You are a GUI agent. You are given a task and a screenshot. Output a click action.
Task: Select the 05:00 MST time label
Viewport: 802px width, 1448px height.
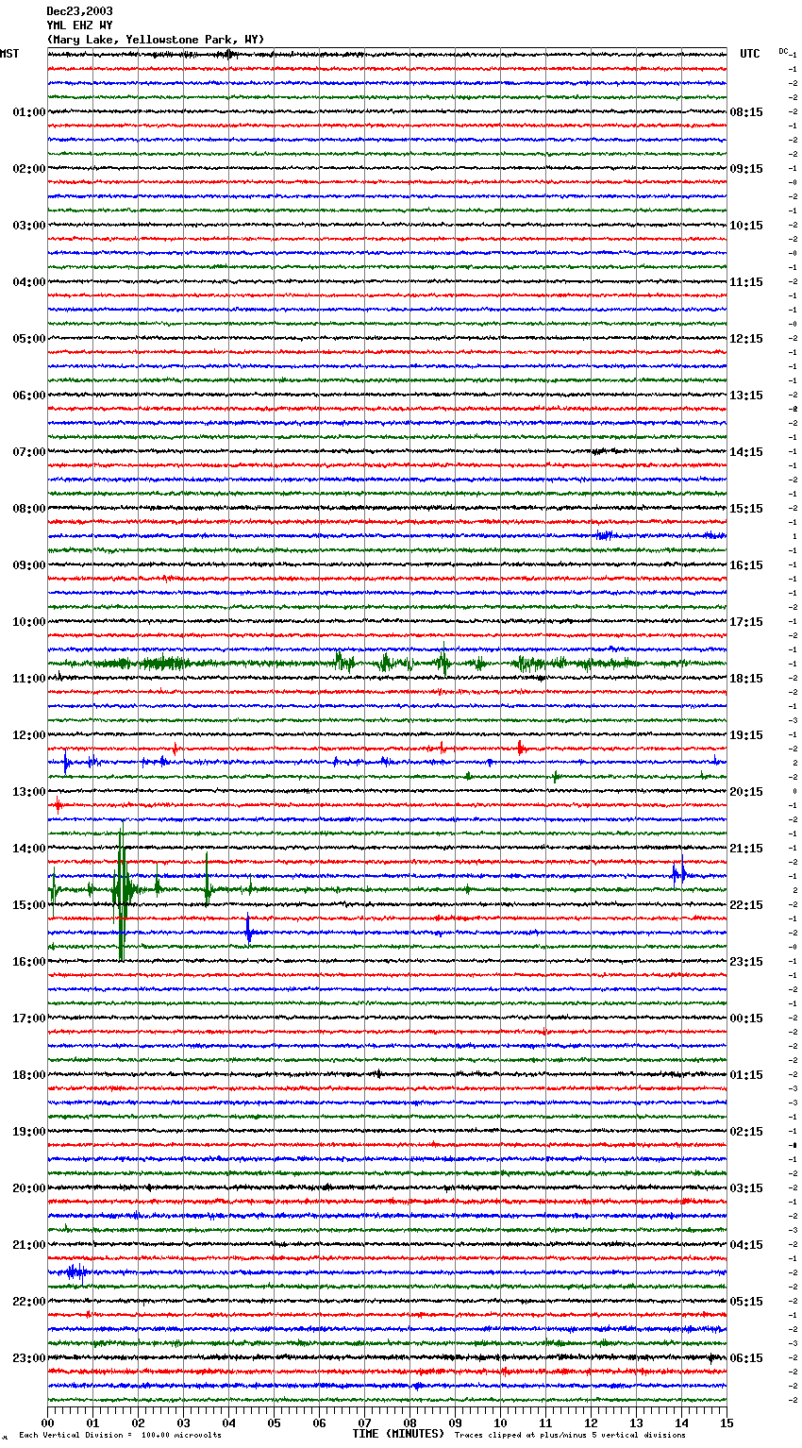coord(28,339)
